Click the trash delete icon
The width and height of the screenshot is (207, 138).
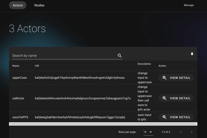tap(192, 54)
